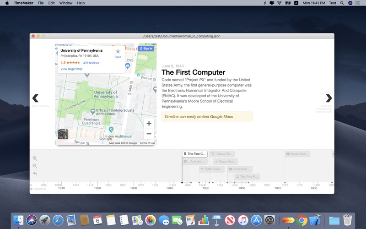
Task: Open Notification Center list icon
Action: [358, 3]
